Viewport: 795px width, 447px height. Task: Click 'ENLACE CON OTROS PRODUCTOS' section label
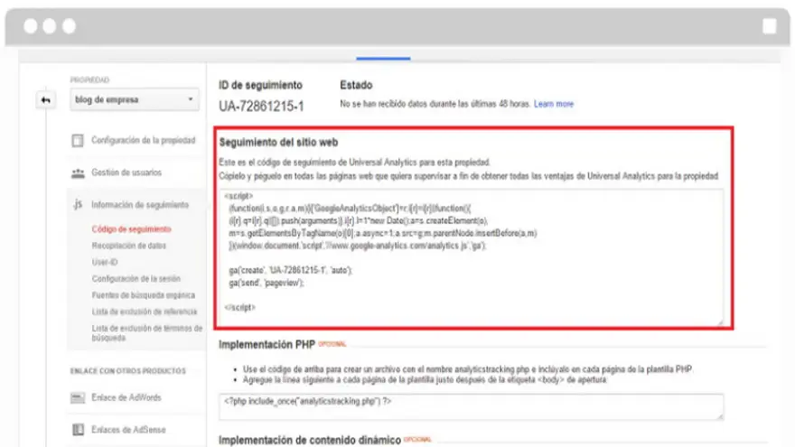click(127, 371)
